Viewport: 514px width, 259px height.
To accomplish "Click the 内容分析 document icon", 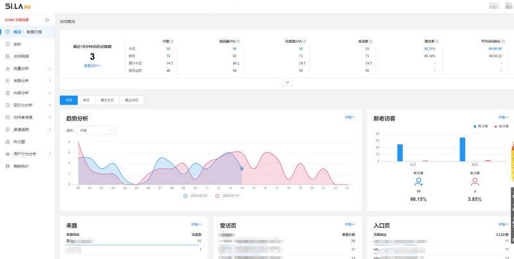I will (8, 93).
